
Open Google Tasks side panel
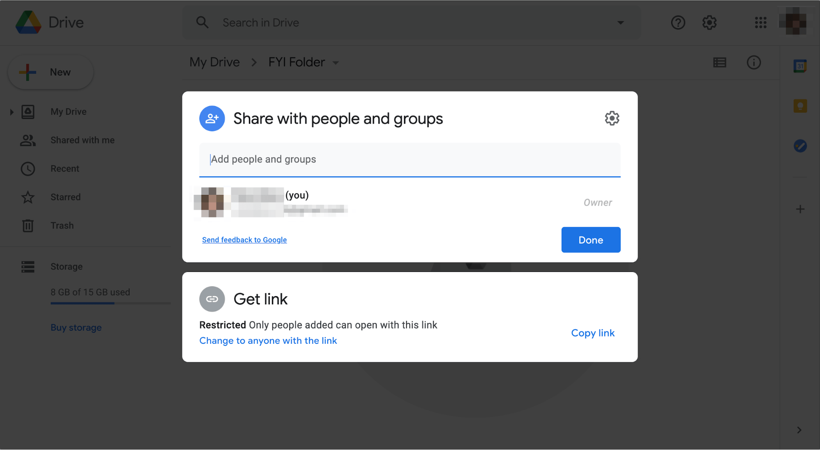point(800,146)
